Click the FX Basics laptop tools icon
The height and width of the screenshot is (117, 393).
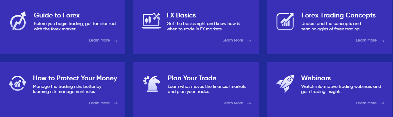151,21
